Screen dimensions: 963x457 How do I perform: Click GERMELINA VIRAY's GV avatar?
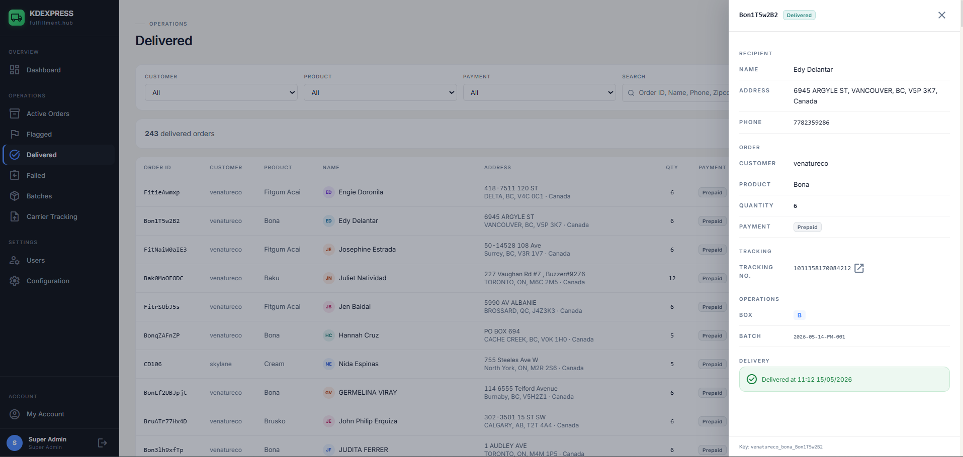tap(328, 393)
